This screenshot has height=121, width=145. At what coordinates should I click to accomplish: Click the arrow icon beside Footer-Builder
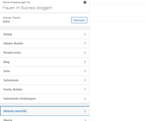[x=85, y=89]
